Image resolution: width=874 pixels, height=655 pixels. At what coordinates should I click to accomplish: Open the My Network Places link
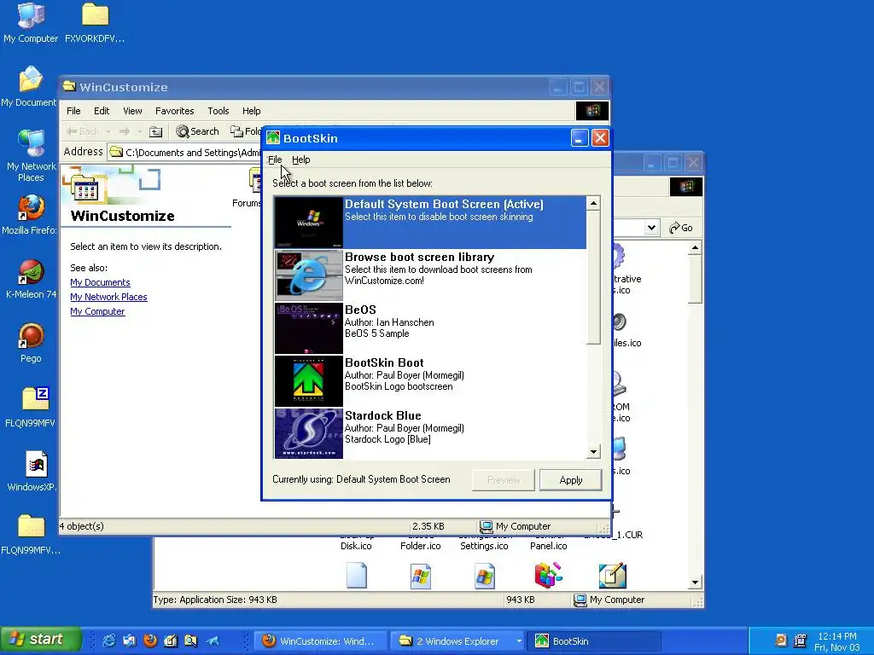tap(108, 297)
